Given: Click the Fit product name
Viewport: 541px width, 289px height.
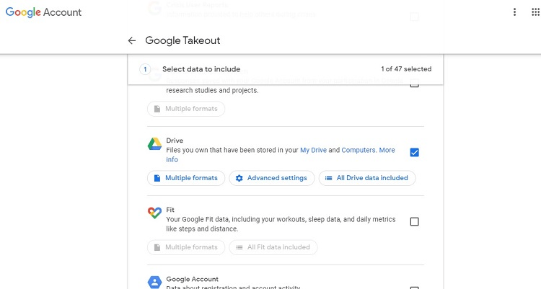Looking at the screenshot, I should (x=170, y=210).
